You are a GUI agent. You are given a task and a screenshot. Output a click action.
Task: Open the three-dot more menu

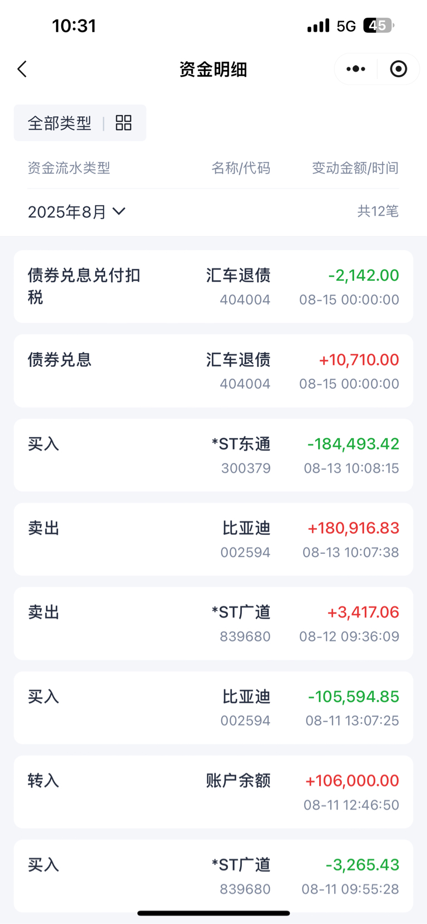356,69
